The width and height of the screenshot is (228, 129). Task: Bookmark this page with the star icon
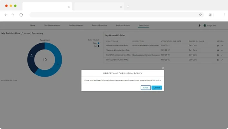200,15
